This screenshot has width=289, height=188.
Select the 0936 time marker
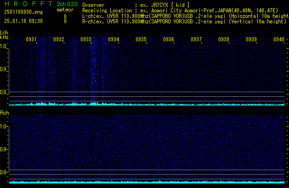pos(169,39)
